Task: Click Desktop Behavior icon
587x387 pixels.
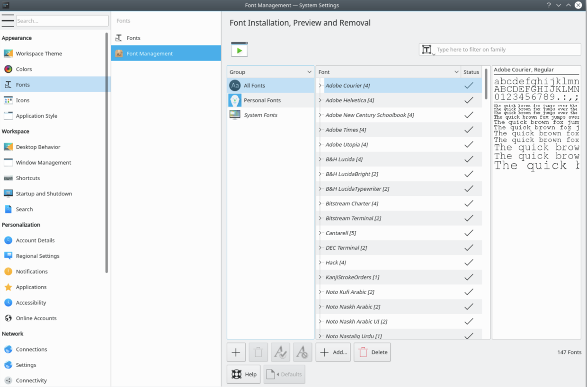Action: pos(8,147)
